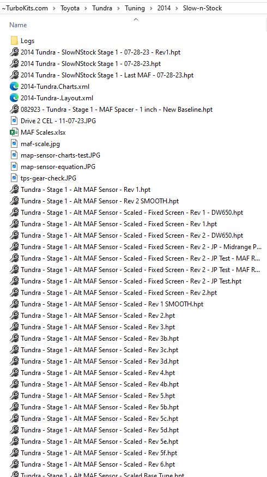Navigate to the Tuning breadcrumb folder
Screen dimensions: 267x477
tap(135, 8)
